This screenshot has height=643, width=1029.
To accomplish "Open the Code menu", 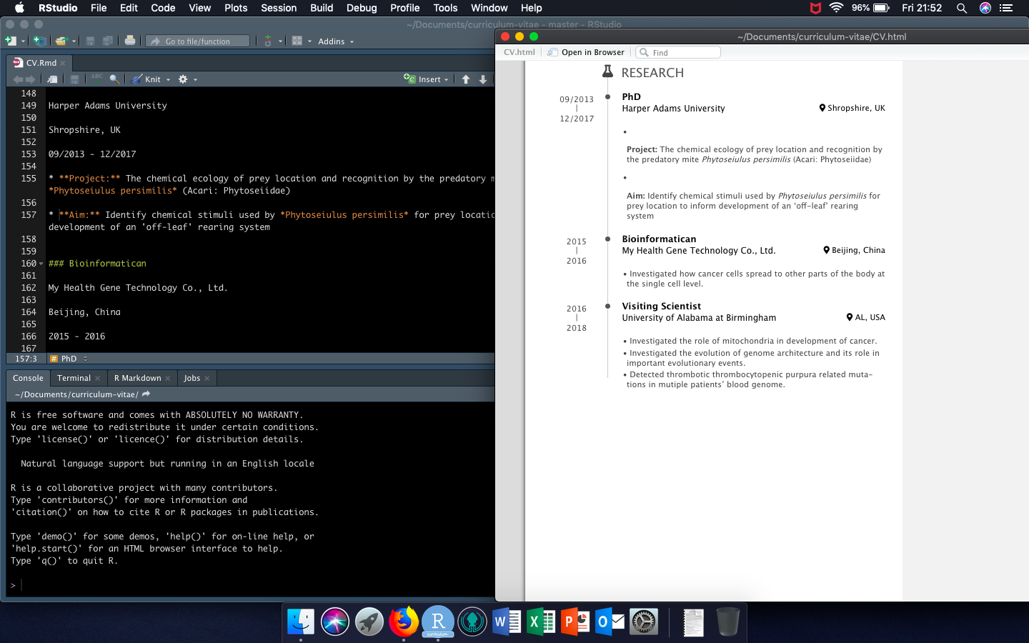I will [163, 8].
